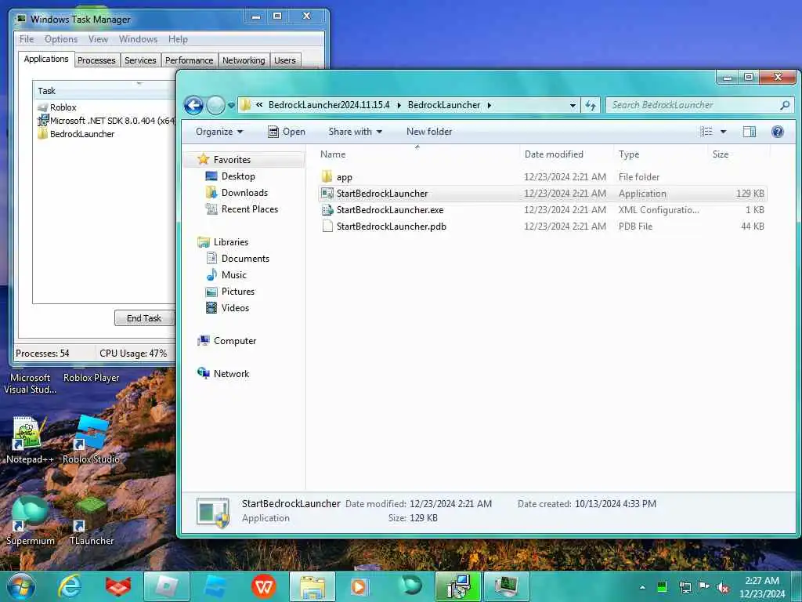Sort files by Name column header

pyautogui.click(x=333, y=154)
